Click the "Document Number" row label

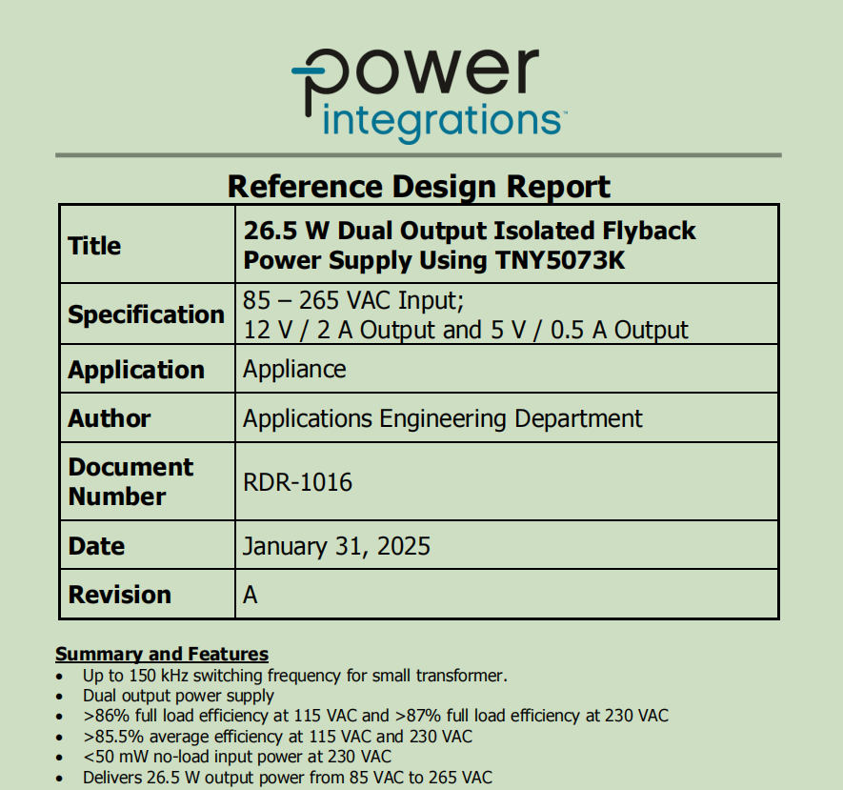(x=130, y=481)
